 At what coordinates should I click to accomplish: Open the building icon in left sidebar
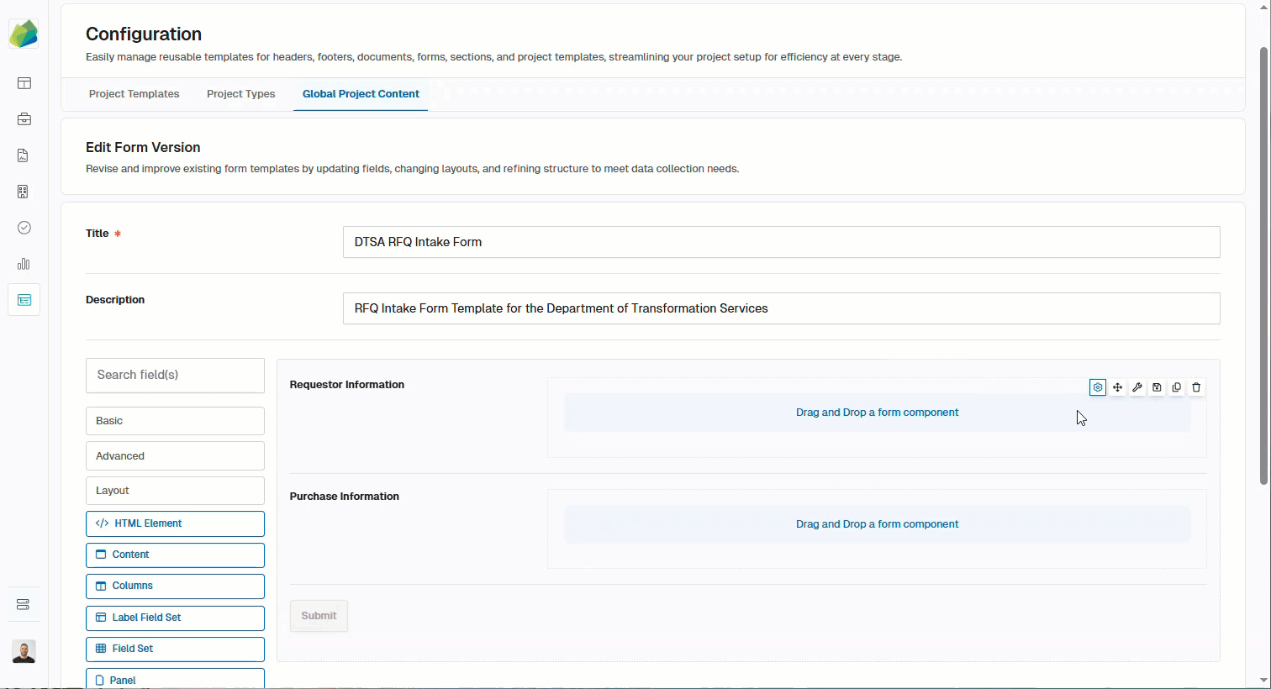point(24,192)
